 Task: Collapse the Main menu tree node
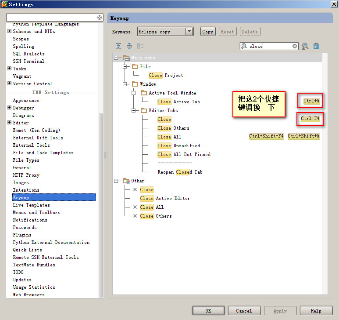116,58
